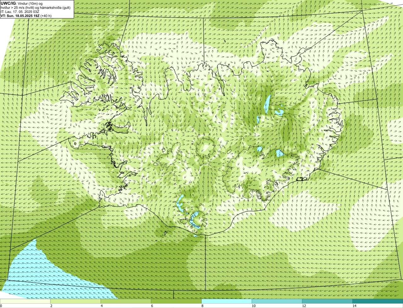This screenshot has width=403, height=308.
Task: Click the "0" label on the color scale
Action: tap(1, 306)
